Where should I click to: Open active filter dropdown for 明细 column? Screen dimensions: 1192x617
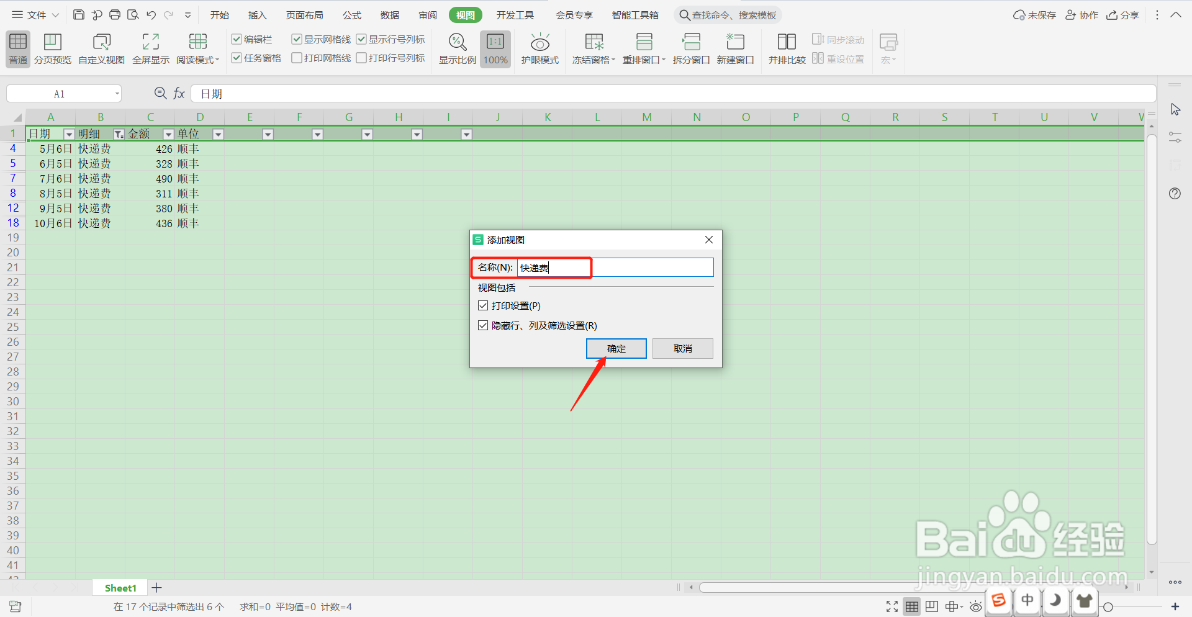119,134
